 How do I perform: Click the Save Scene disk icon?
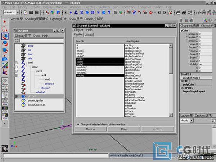tap(37, 13)
